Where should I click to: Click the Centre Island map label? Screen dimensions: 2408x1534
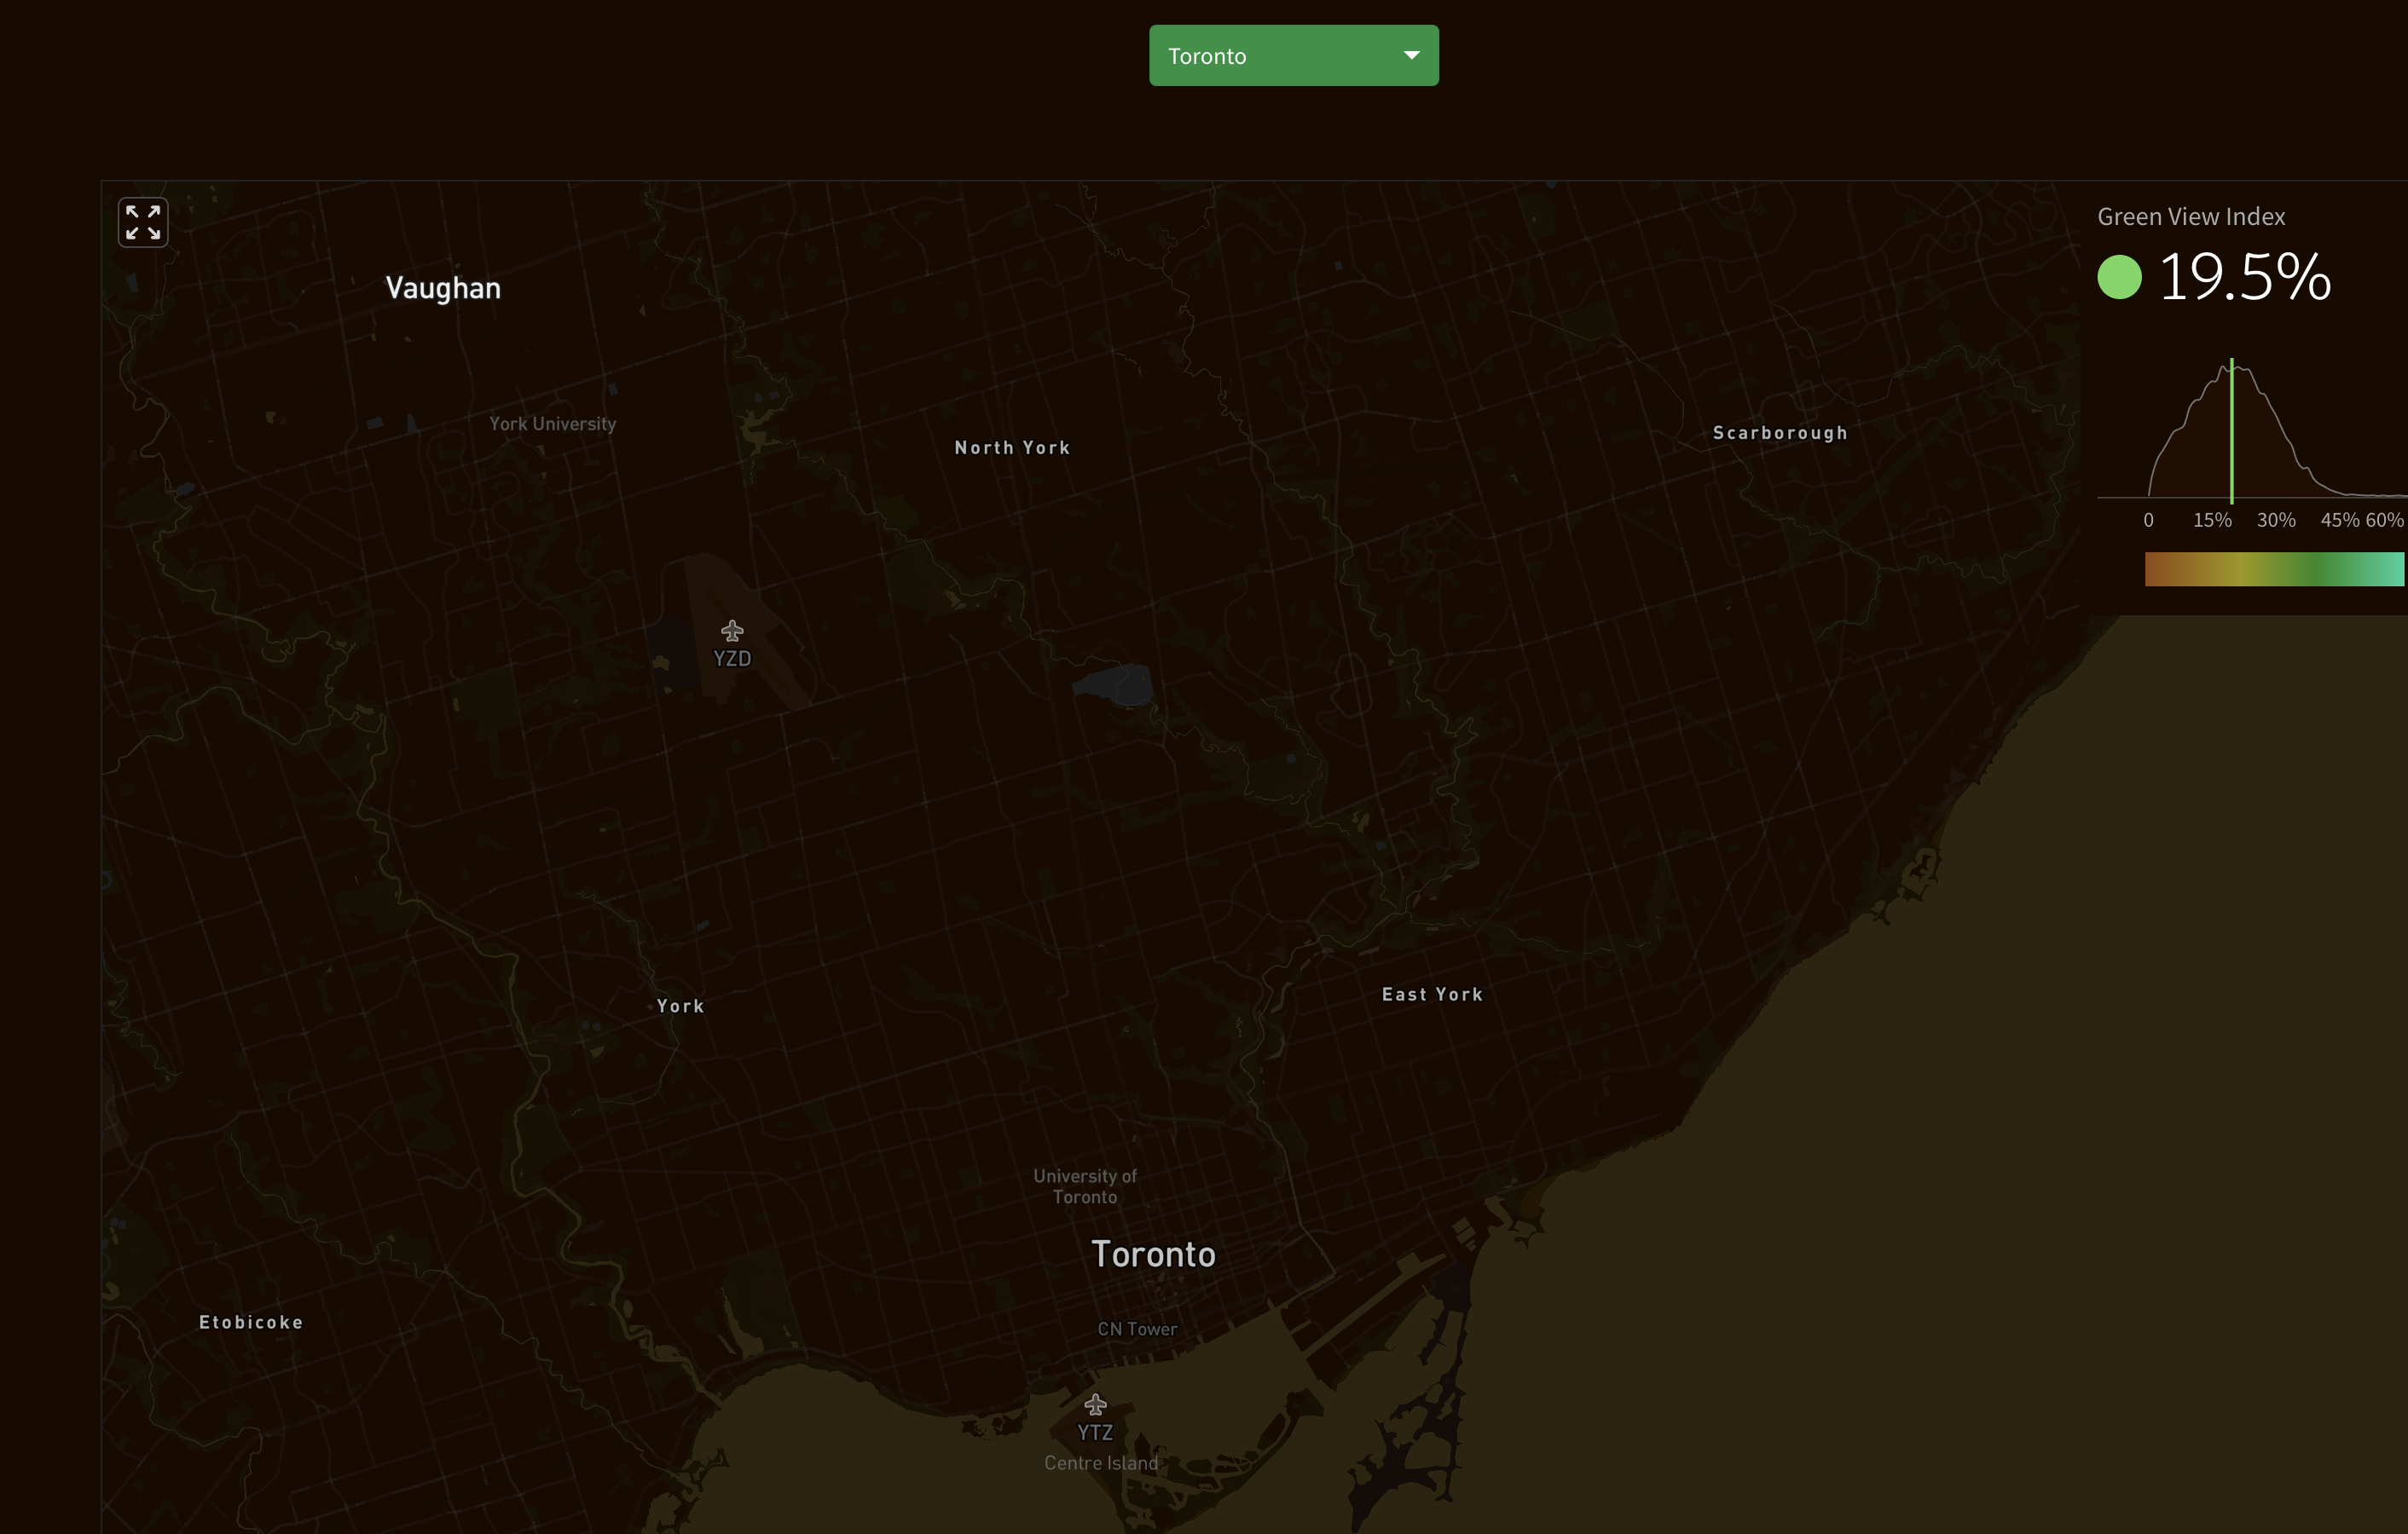pos(1101,1463)
